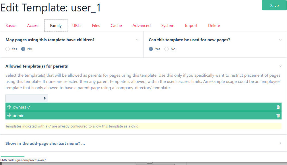The height and width of the screenshot is (165, 287).
Task: Collapse the 'May pages have children' section
Action: (137, 40)
